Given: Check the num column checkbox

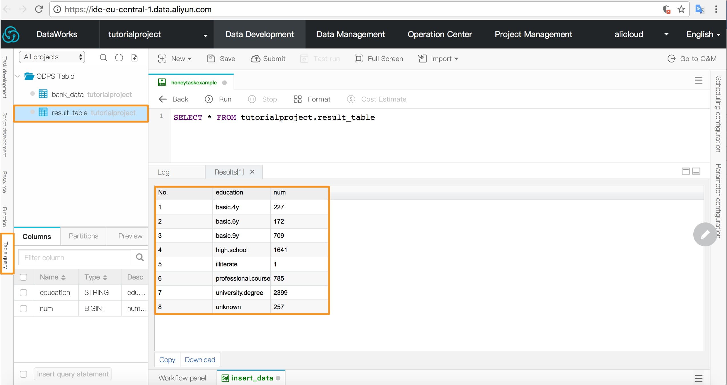Looking at the screenshot, I should [23, 309].
